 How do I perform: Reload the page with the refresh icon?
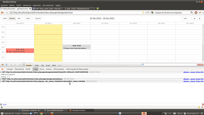pyautogui.click(x=148, y=12)
